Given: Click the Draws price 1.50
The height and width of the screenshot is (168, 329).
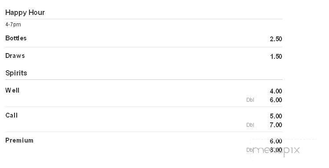Looking at the screenshot, I should pos(276,57).
